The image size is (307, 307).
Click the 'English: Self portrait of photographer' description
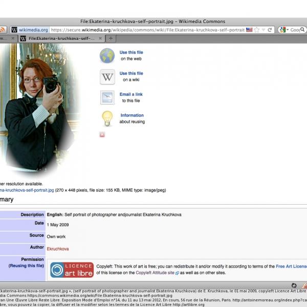[x=114, y=214]
